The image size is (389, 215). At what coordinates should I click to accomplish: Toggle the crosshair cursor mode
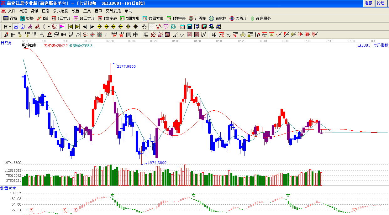[152, 27]
